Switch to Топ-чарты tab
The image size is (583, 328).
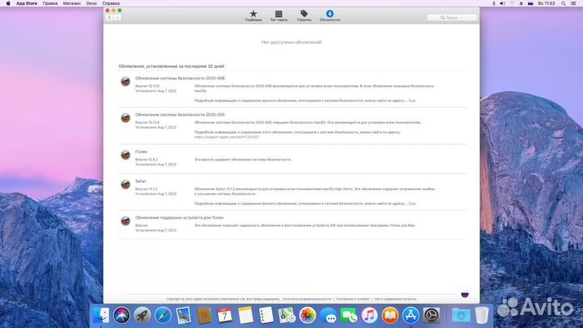[279, 15]
